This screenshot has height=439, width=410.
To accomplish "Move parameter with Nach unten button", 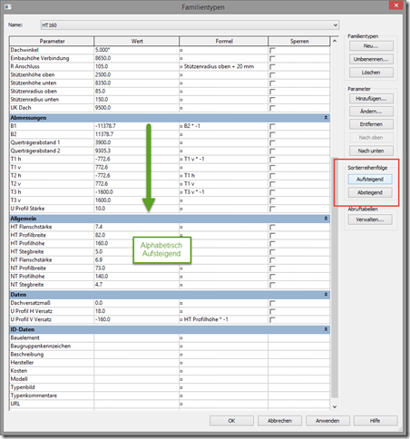I will point(371,151).
